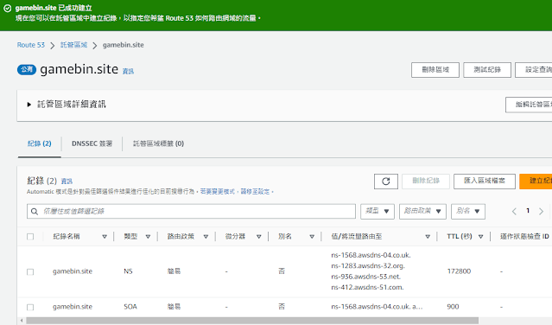
Task: Focus the record filter search field
Action: [x=191, y=211]
